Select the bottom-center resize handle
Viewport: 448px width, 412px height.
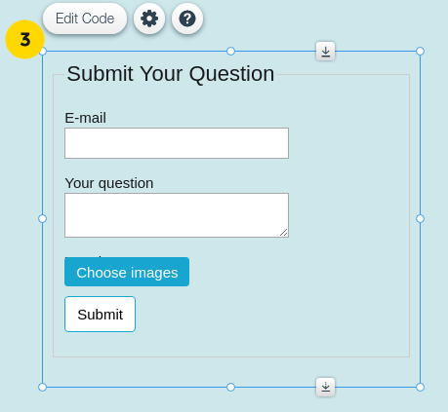230,387
